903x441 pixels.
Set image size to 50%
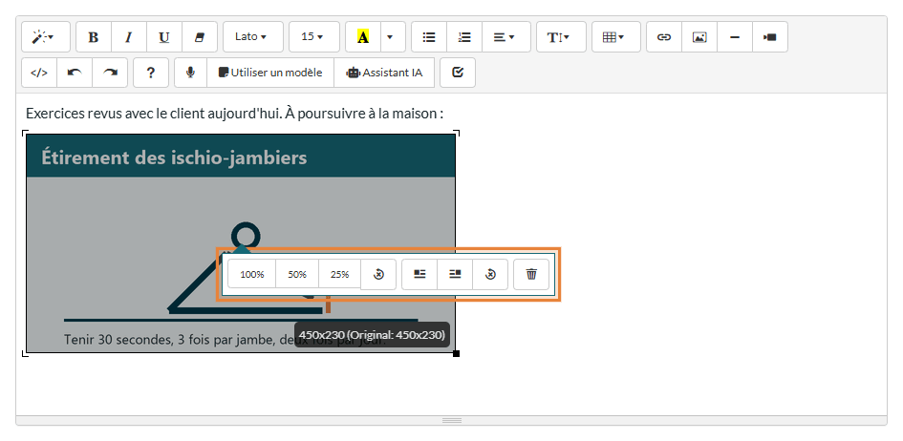point(297,274)
